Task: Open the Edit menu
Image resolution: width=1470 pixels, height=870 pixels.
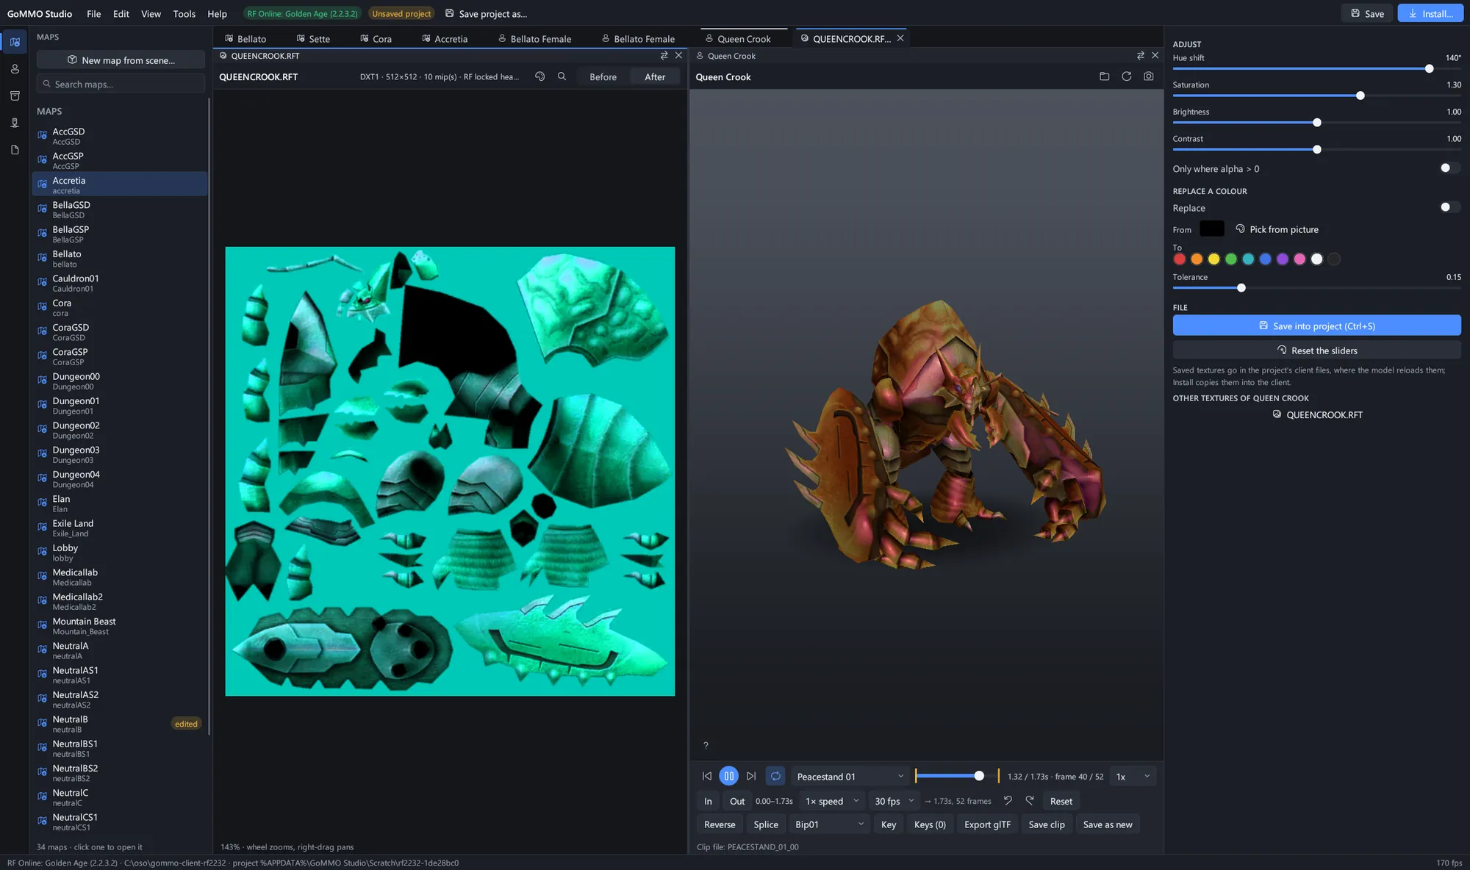Action: (121, 13)
